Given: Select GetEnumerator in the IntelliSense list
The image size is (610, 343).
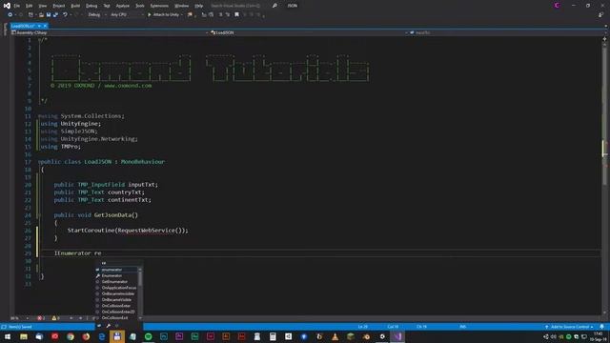Looking at the screenshot, I should (x=116, y=282).
